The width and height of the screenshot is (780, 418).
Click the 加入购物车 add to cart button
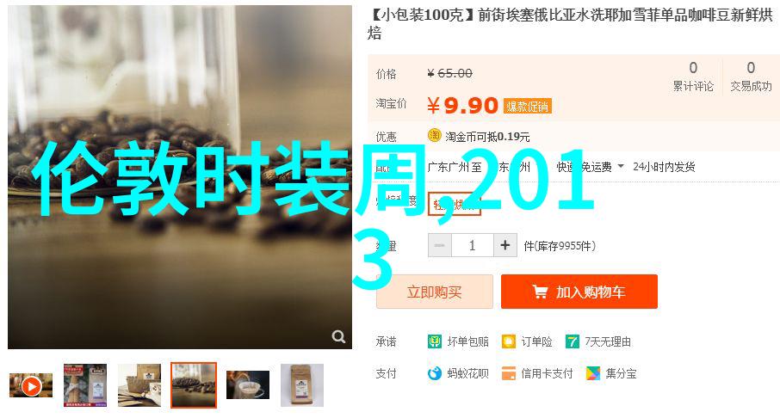point(579,292)
